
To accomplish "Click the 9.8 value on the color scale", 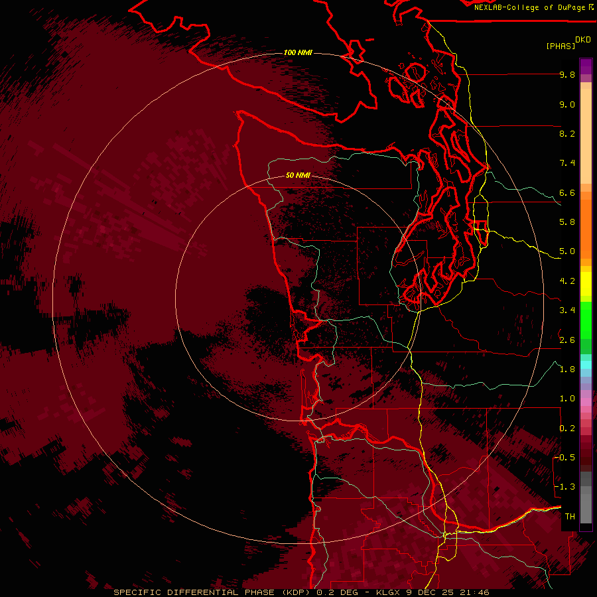I will click(567, 74).
